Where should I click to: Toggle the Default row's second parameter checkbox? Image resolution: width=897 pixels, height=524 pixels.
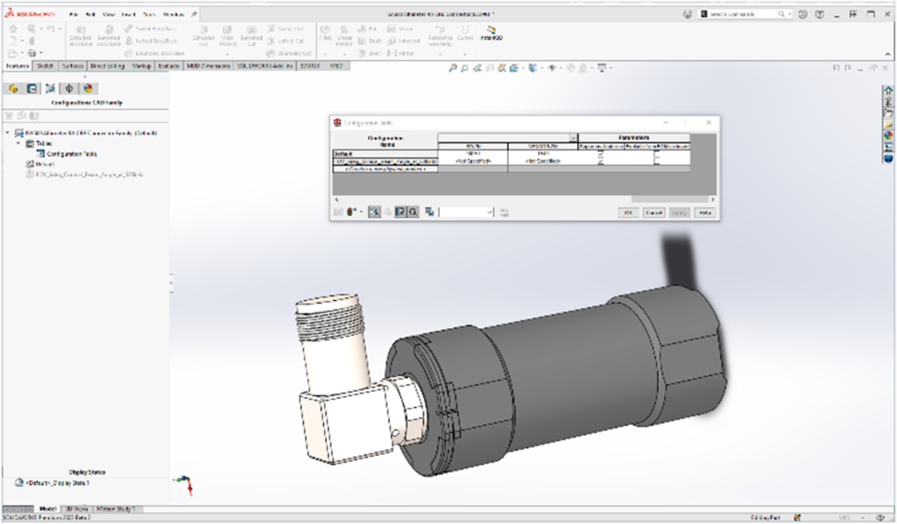(657, 154)
